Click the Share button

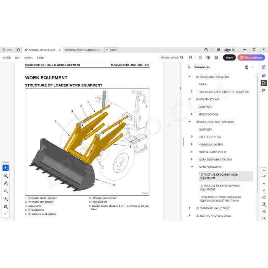229,57
